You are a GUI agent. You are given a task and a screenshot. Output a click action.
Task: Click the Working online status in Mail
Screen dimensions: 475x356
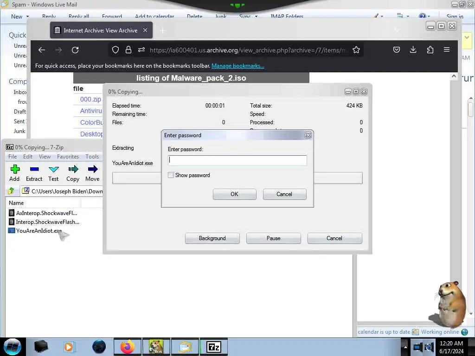click(x=440, y=332)
